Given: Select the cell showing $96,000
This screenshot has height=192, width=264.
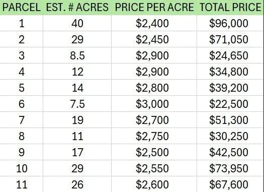Looking at the screenshot, I should 230,23.
